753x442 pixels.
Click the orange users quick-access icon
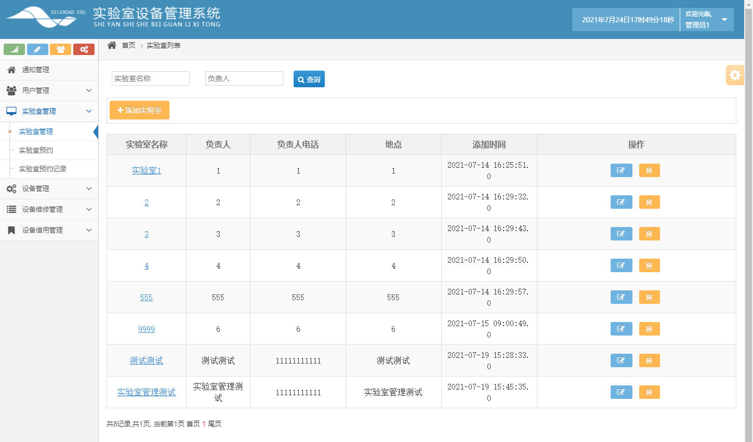pos(61,49)
